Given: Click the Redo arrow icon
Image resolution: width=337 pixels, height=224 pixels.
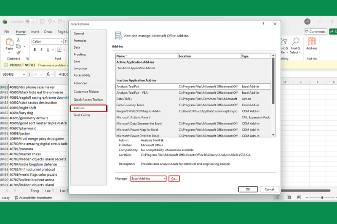Looking at the screenshot, I should point(60,21).
